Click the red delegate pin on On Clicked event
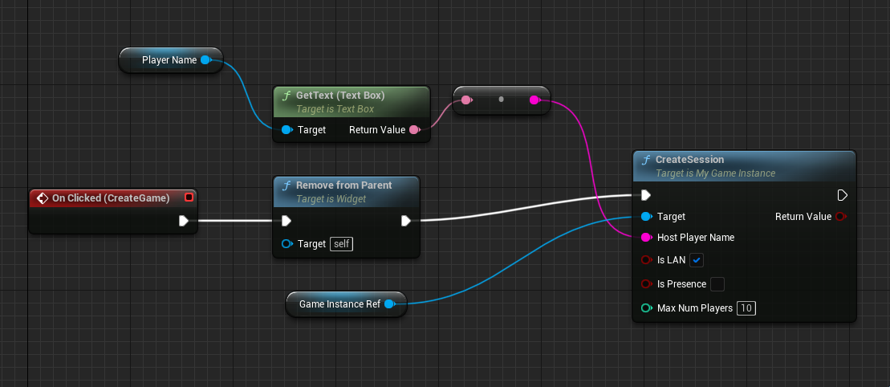The width and height of the screenshot is (890, 387). tap(189, 198)
